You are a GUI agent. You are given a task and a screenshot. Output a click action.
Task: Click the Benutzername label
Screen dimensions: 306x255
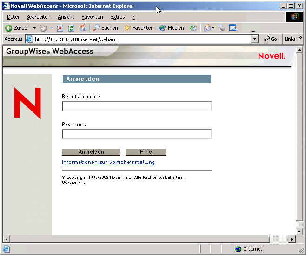click(81, 97)
